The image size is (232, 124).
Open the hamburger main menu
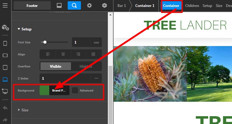[5, 5]
